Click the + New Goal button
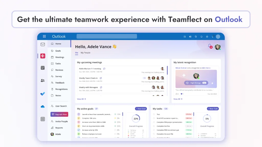Image resolution: width=262 pixels, height=147 pixels. [141, 109]
